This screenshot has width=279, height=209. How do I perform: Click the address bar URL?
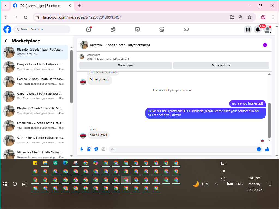click(x=82, y=17)
